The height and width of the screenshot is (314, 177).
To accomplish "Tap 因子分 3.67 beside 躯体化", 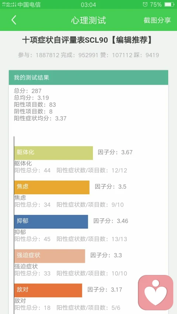I will click(115, 152).
